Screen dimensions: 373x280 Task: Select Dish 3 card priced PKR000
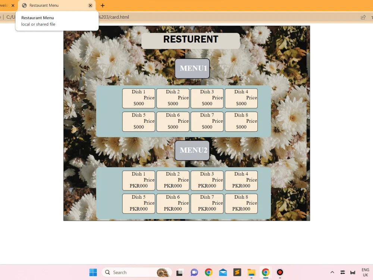[207, 180]
